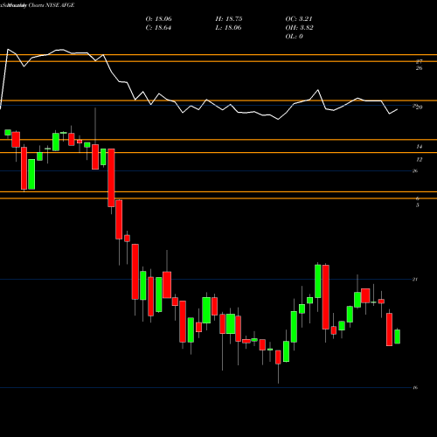Click the 12 price axis label
The width and height of the screenshot is (437, 437).
(x=419, y=160)
